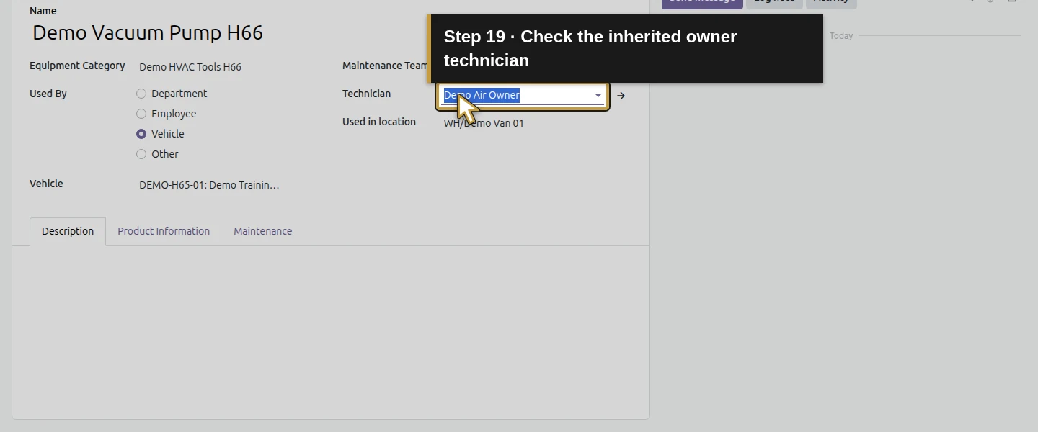Viewport: 1038px width, 432px height.
Task: Edit the name Demo Vacuum Pump H66
Action: click(x=148, y=32)
